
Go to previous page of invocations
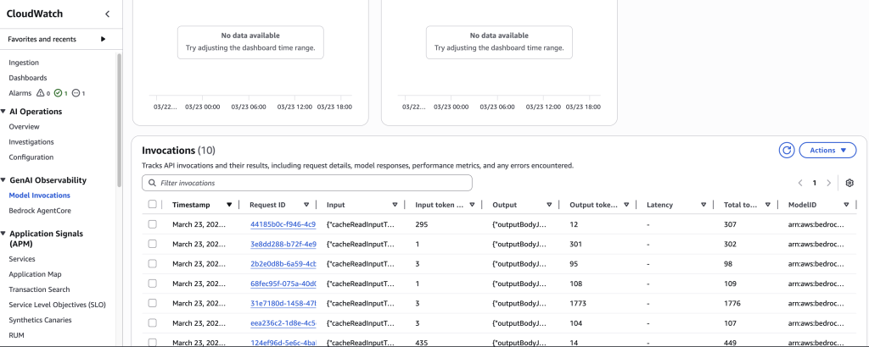(x=800, y=183)
